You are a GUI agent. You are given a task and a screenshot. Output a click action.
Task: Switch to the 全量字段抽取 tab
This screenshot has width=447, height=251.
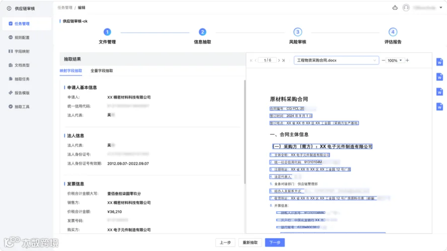click(x=102, y=71)
